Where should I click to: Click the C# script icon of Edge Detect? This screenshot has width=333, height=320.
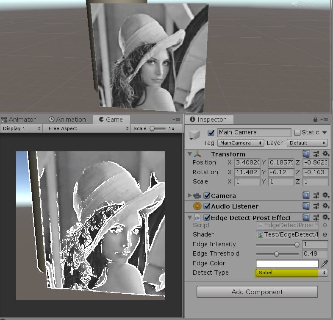(x=197, y=218)
